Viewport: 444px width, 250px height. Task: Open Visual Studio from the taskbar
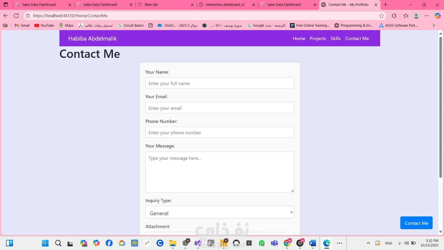(198, 243)
